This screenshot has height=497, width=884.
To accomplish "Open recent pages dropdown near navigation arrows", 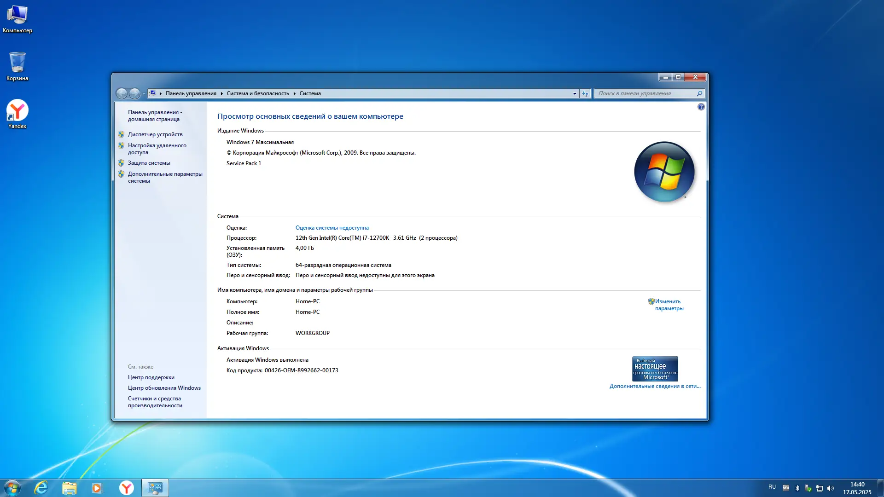I will coord(144,93).
